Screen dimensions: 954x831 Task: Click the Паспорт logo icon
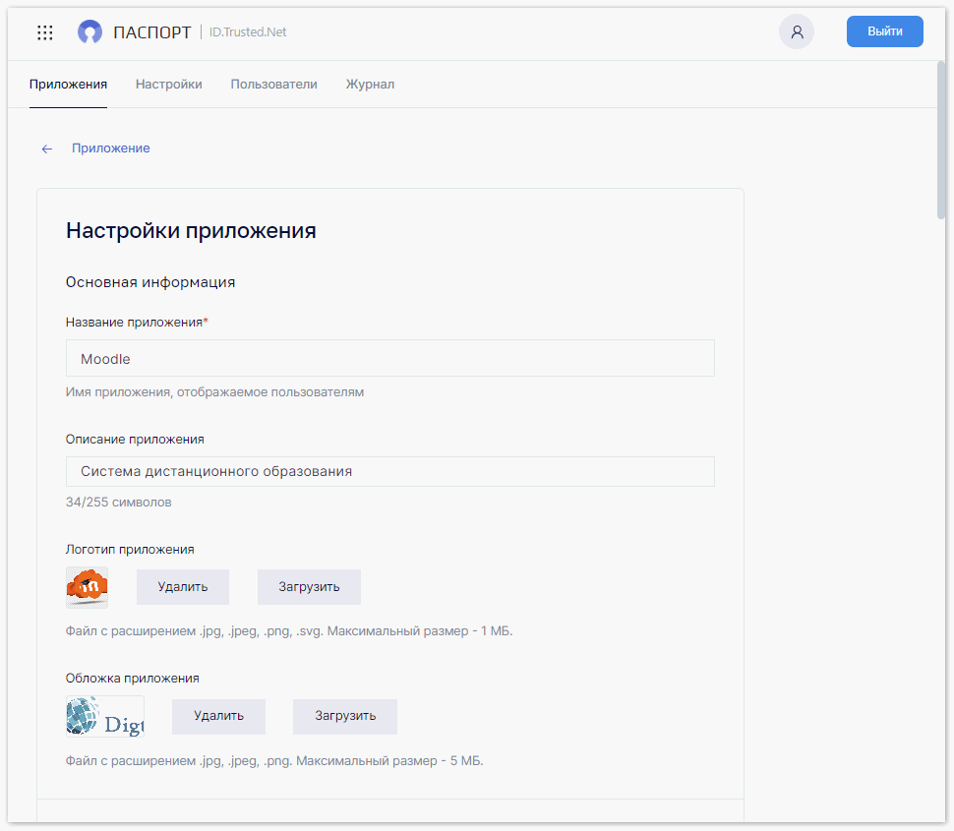point(90,31)
